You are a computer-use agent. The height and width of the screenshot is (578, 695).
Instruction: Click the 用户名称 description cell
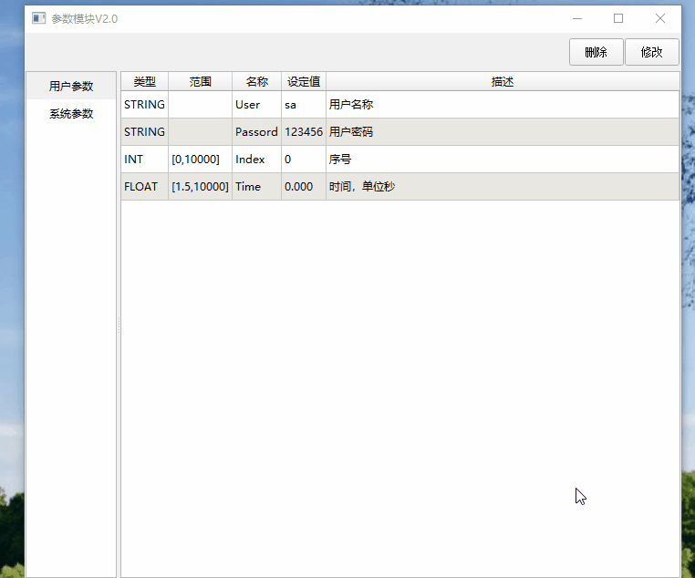(503, 105)
